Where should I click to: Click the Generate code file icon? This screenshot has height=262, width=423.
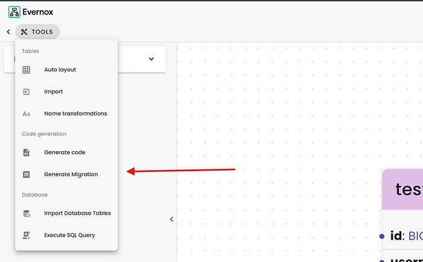point(26,152)
